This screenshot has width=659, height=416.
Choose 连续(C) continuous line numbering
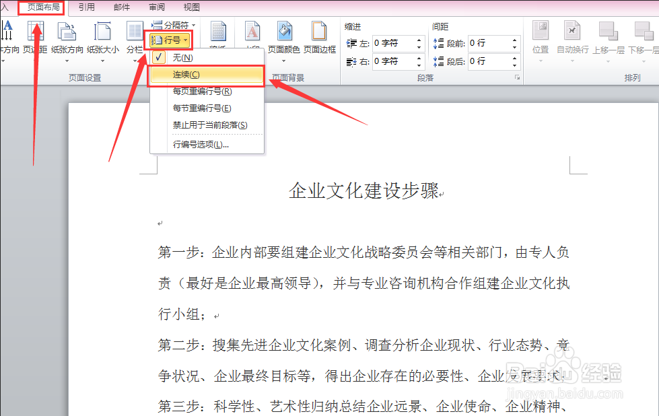[207, 75]
